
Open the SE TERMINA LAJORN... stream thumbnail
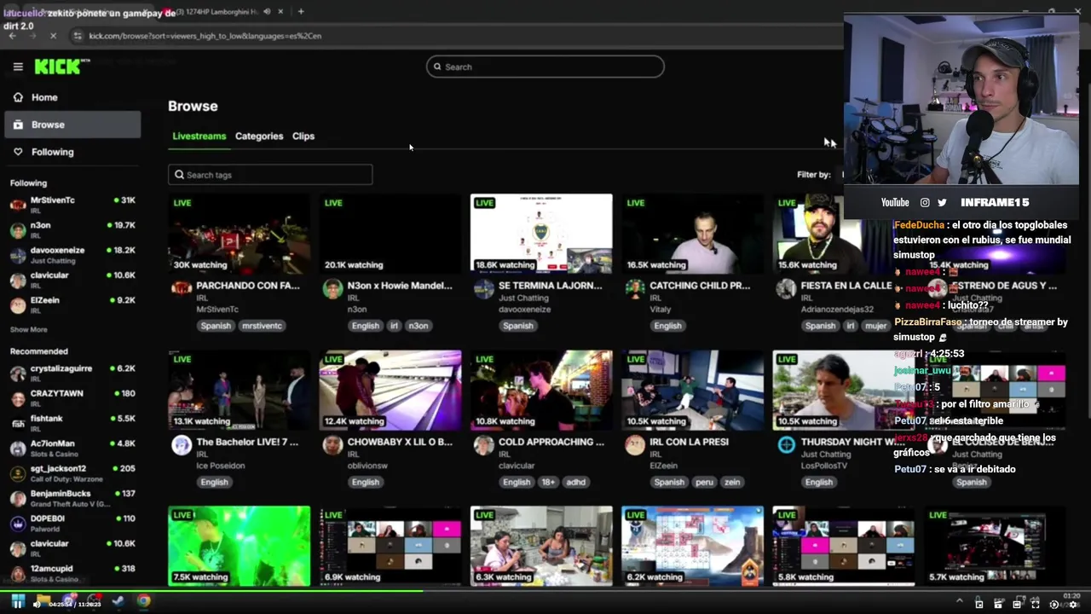tap(541, 234)
